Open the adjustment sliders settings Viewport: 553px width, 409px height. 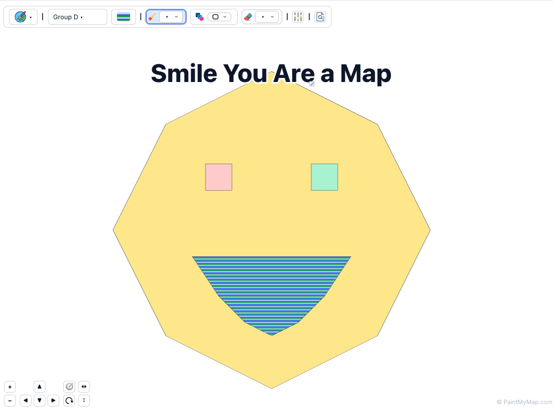[x=298, y=17]
